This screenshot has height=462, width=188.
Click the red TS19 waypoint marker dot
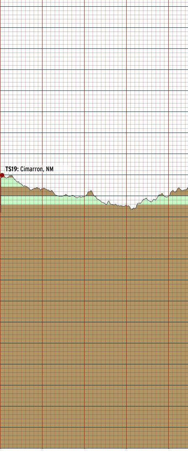pos(2,175)
